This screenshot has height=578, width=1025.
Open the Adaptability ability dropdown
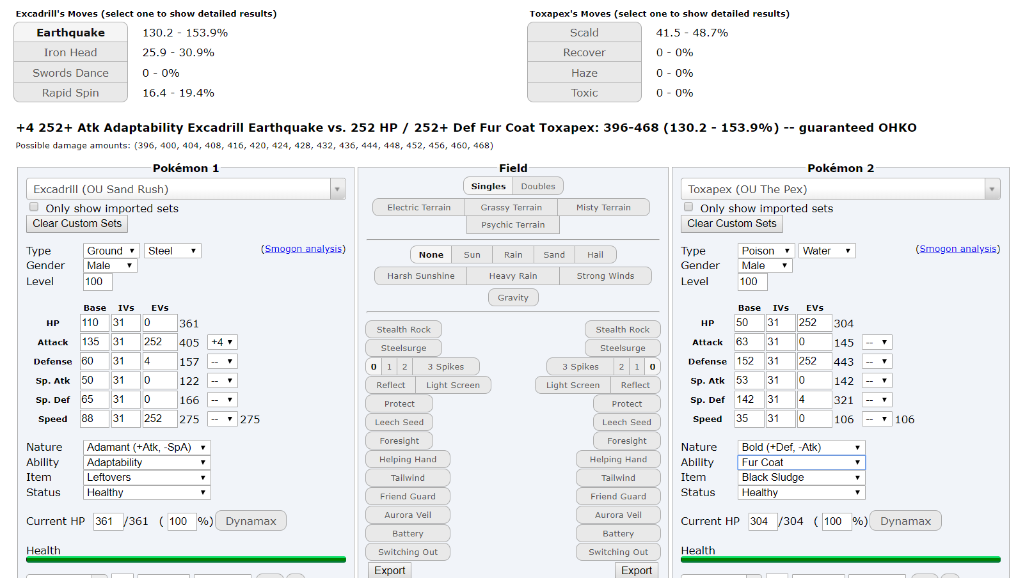[x=147, y=462]
